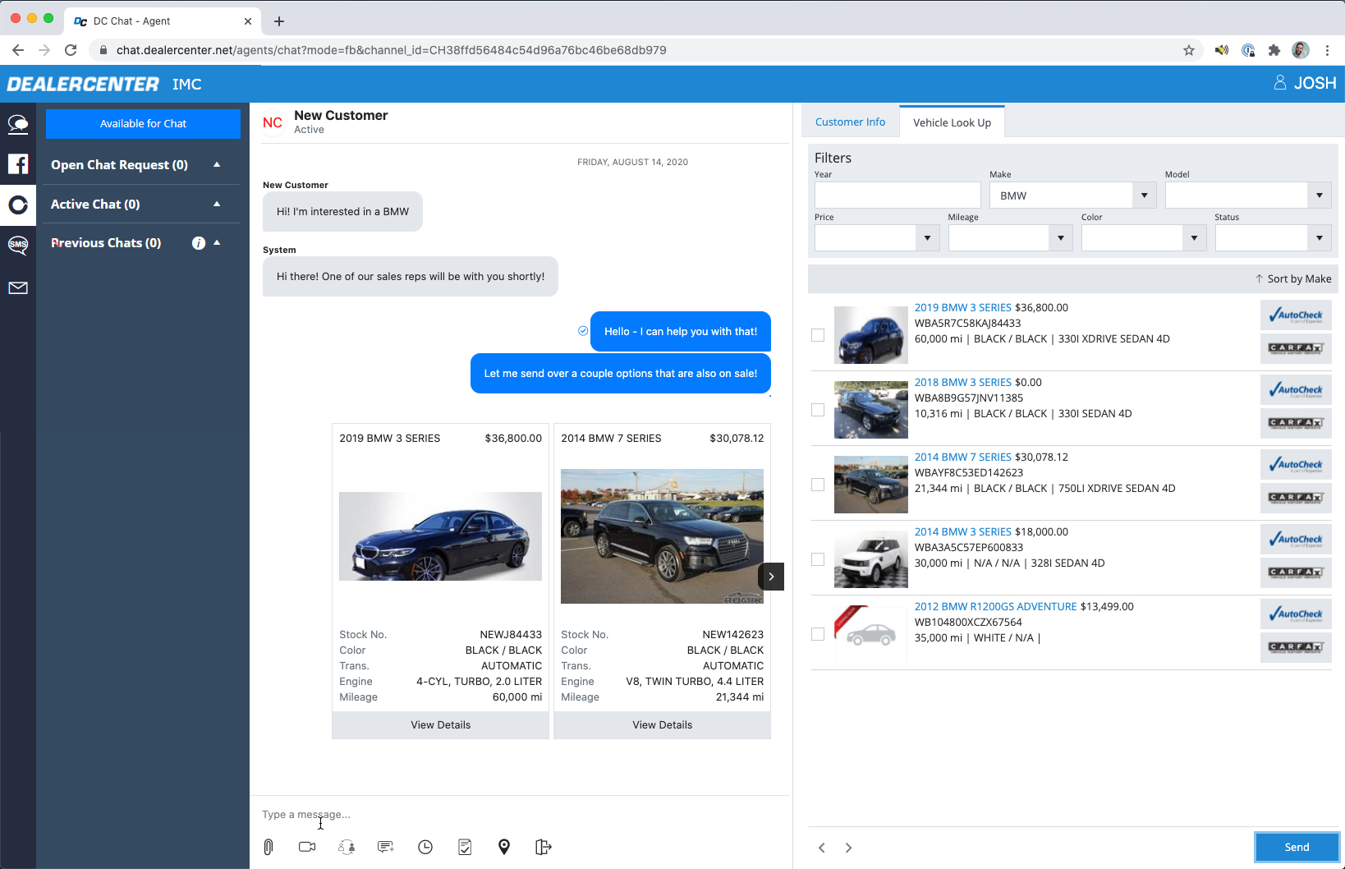Open the browser extensions puzzle icon
The image size is (1345, 869).
tap(1274, 50)
